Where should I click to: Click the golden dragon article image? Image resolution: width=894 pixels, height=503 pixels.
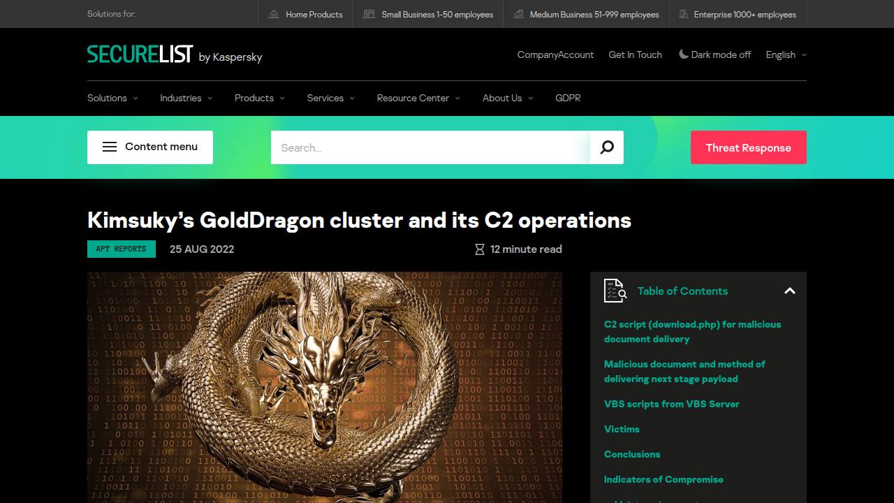point(325,387)
